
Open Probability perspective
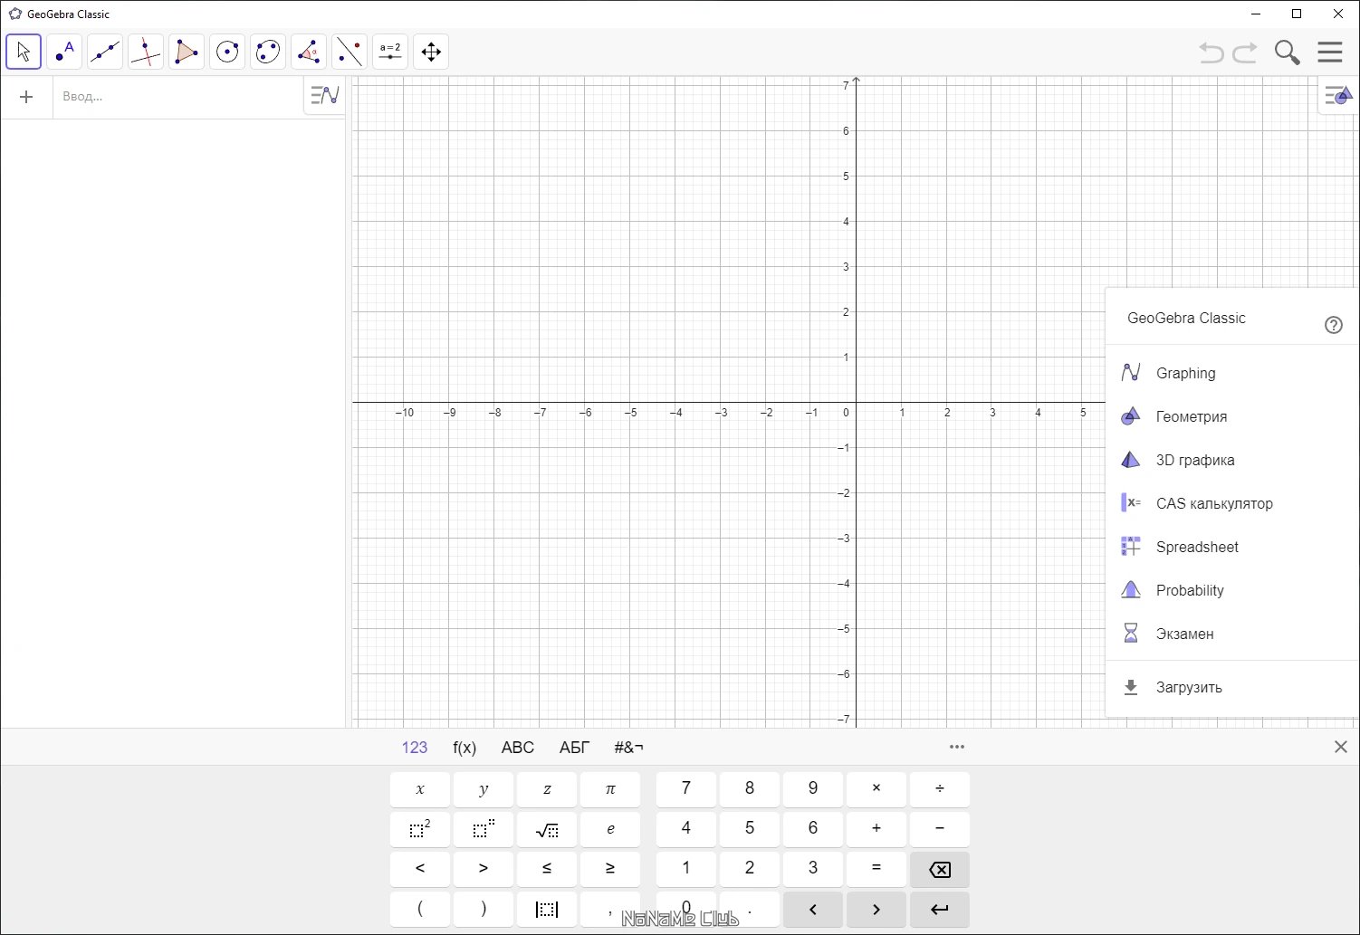(1232, 590)
